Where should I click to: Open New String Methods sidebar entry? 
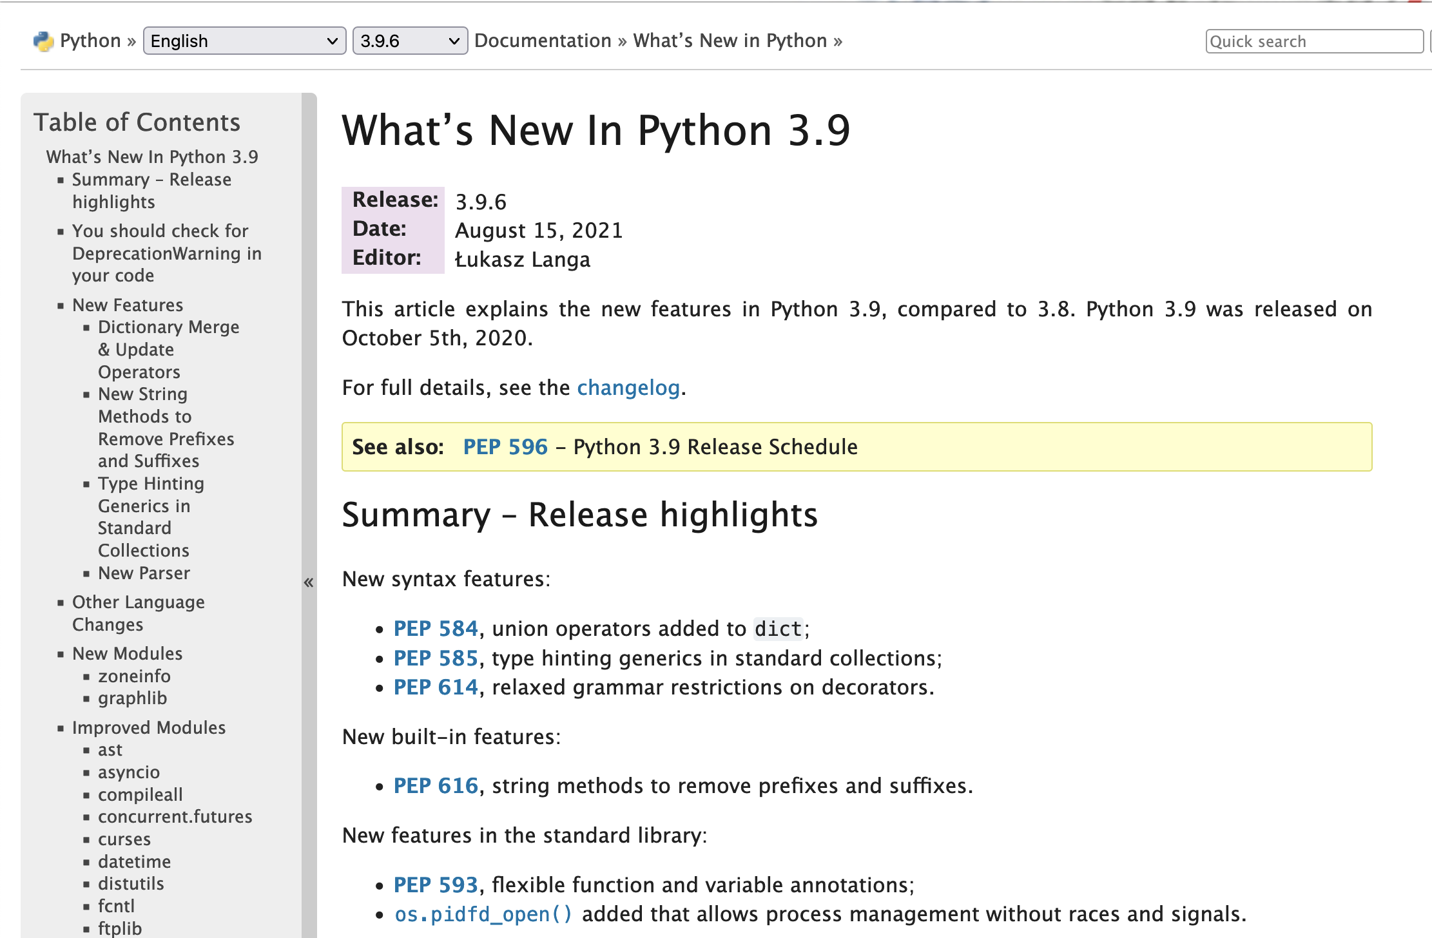coord(166,428)
